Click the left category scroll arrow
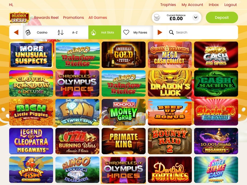247x185 pixels. (x=16, y=32)
